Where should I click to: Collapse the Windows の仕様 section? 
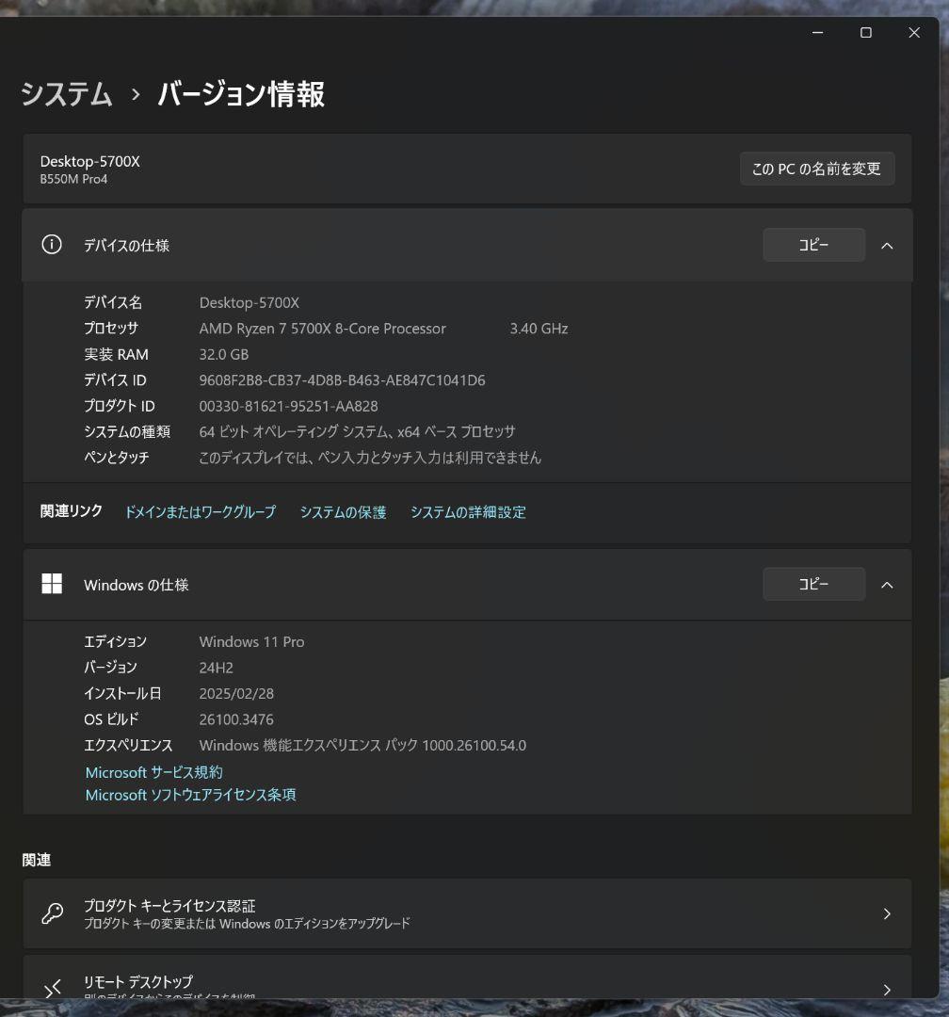click(886, 584)
